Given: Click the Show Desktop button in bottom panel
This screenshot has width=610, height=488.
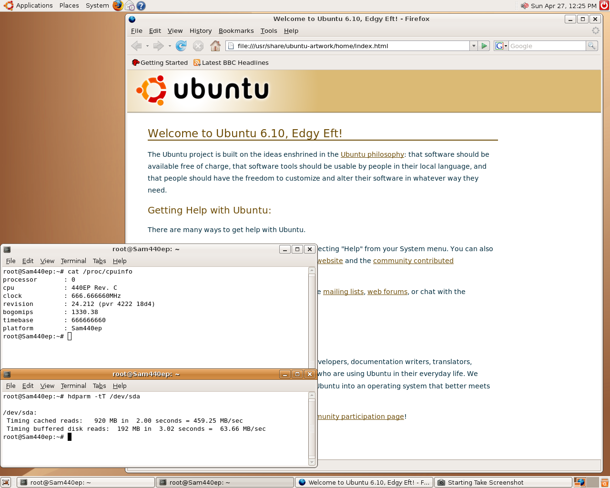Looking at the screenshot, I should [x=6, y=482].
